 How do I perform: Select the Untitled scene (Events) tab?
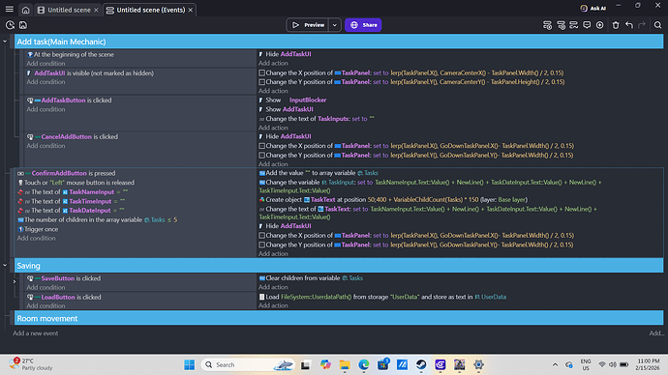pyautogui.click(x=149, y=10)
